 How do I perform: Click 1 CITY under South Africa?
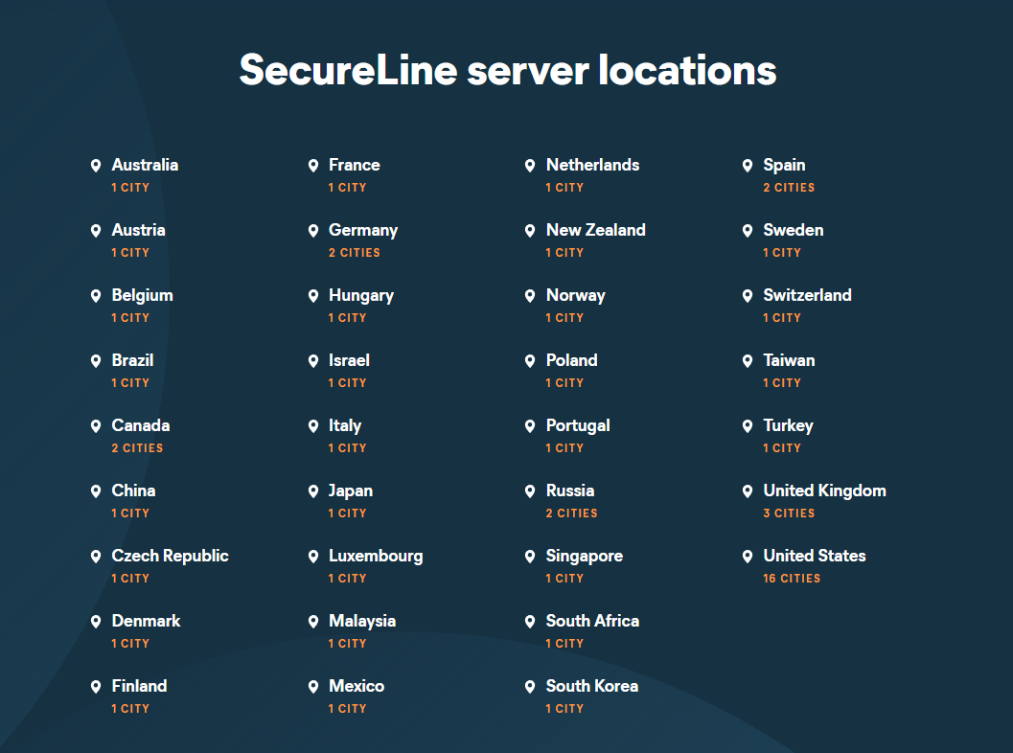tap(564, 643)
